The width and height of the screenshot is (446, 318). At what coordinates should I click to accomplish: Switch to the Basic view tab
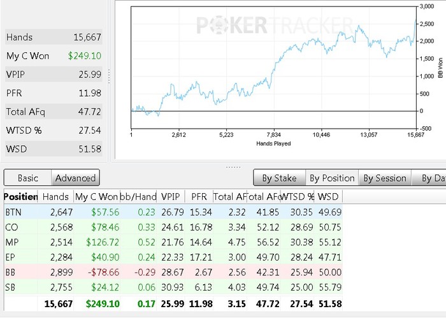[27, 178]
